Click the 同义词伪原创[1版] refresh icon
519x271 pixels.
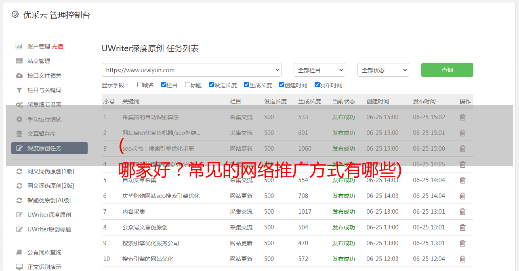coord(19,171)
